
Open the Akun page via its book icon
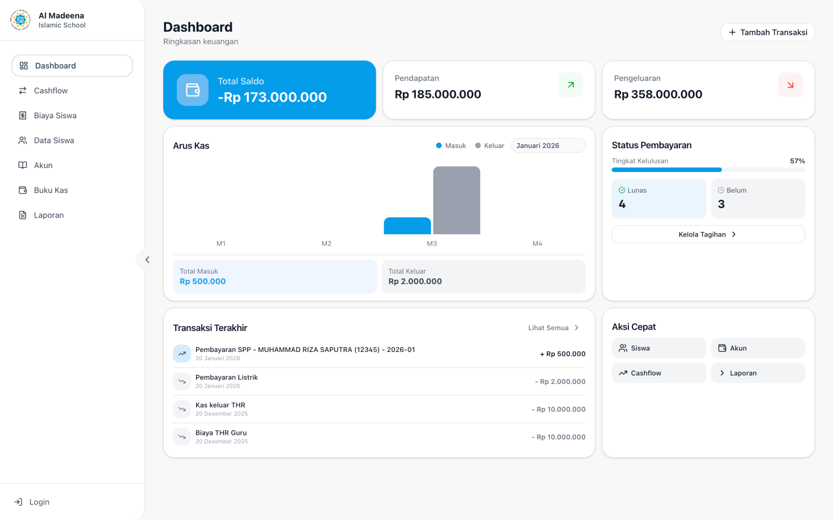point(22,165)
